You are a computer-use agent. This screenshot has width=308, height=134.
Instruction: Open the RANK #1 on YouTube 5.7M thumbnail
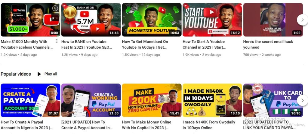pos(91,20)
